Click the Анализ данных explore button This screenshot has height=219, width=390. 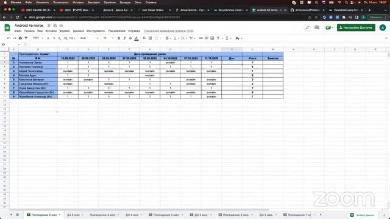[363, 215]
